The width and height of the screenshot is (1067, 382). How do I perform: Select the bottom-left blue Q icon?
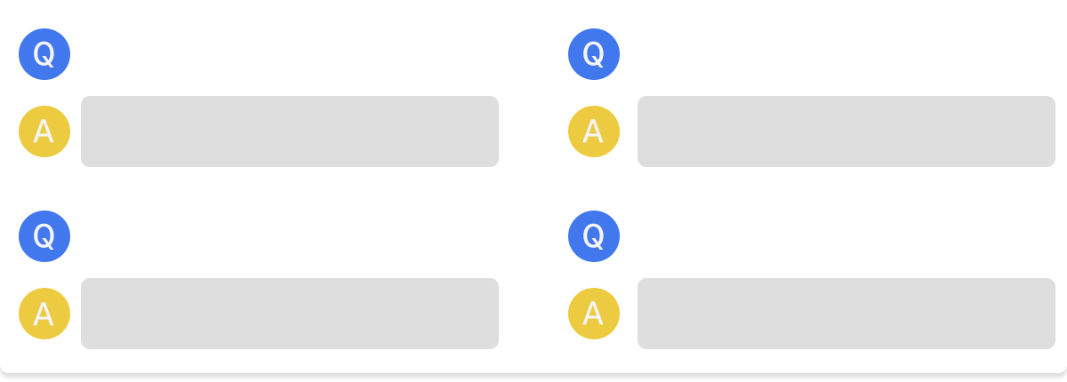tap(44, 236)
